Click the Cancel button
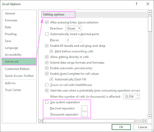The image size is (154, 132). click(143, 127)
